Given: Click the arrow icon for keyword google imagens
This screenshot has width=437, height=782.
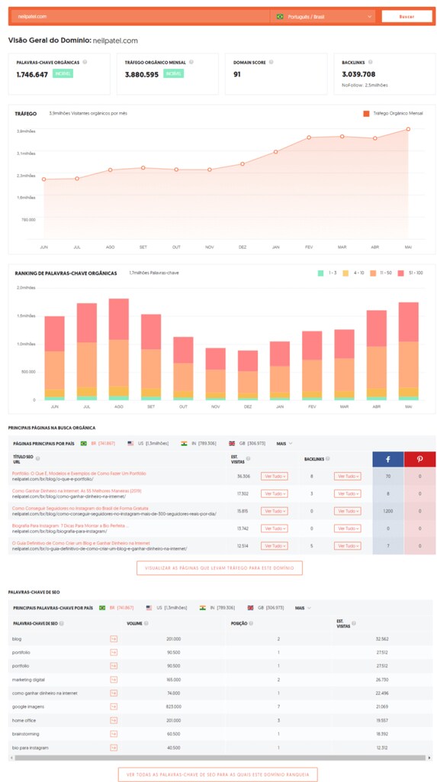Looking at the screenshot, I should click(x=114, y=706).
